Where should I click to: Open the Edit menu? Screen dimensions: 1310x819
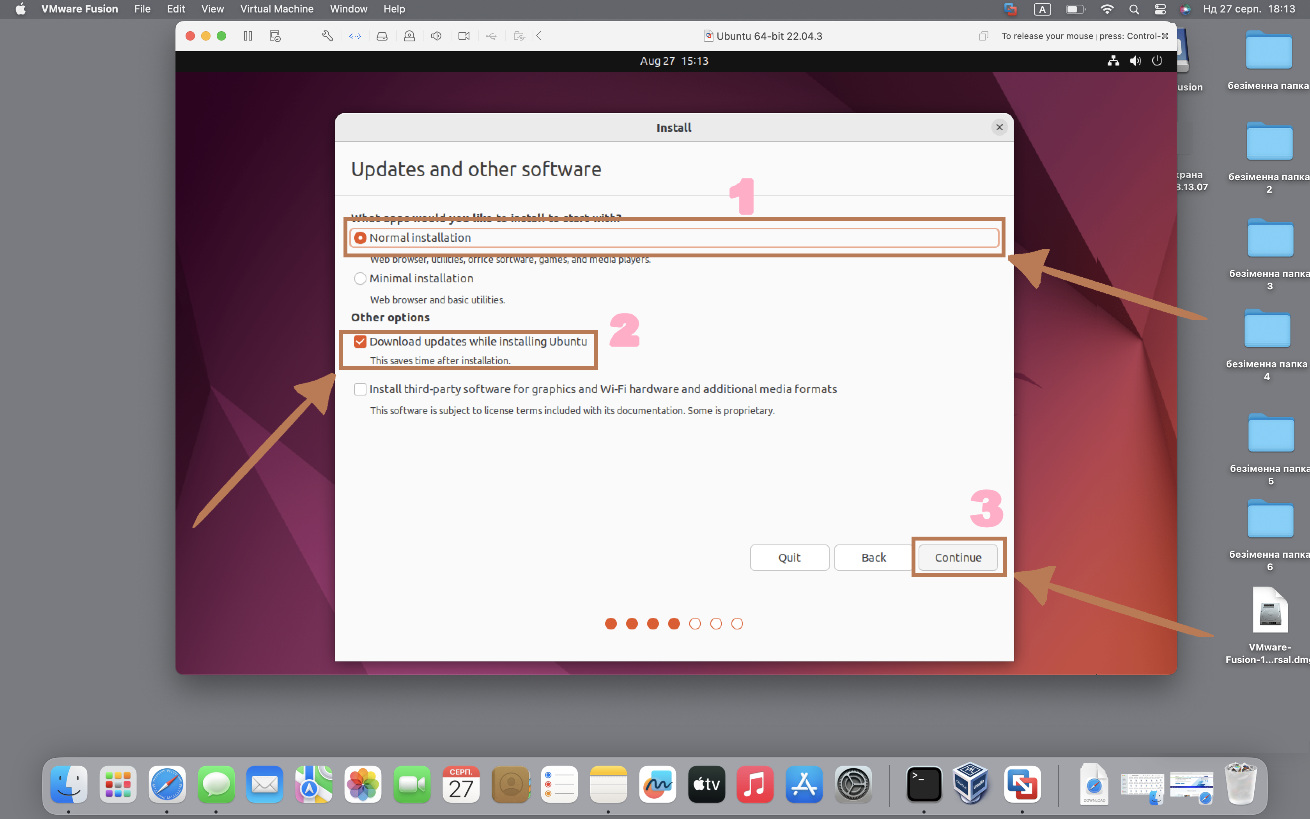coord(176,9)
